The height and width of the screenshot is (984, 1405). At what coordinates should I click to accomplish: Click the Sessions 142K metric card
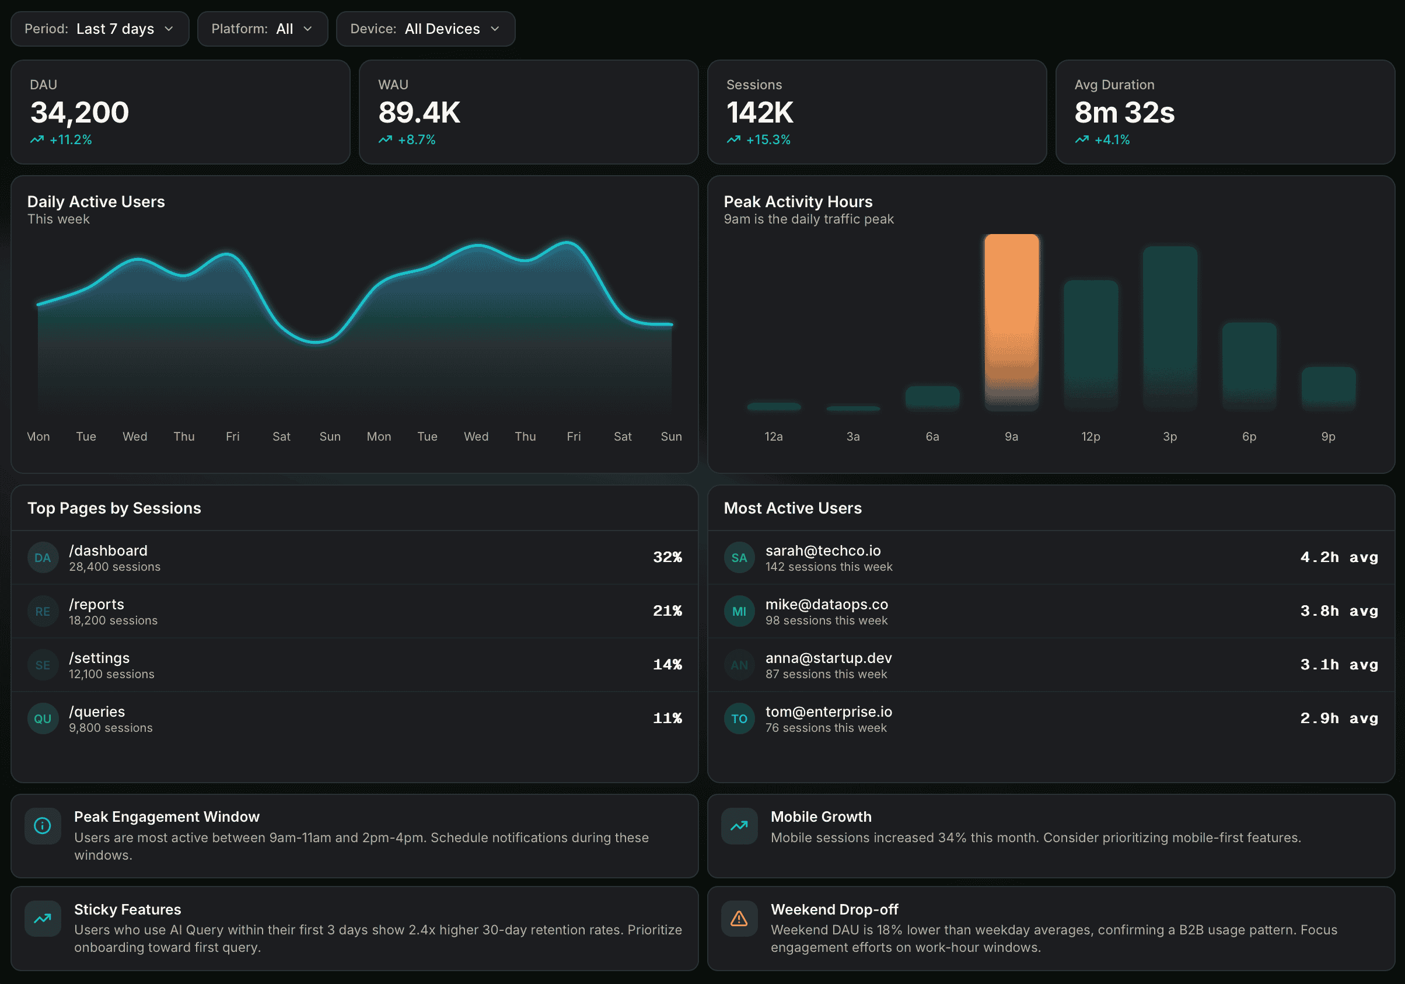coord(876,112)
